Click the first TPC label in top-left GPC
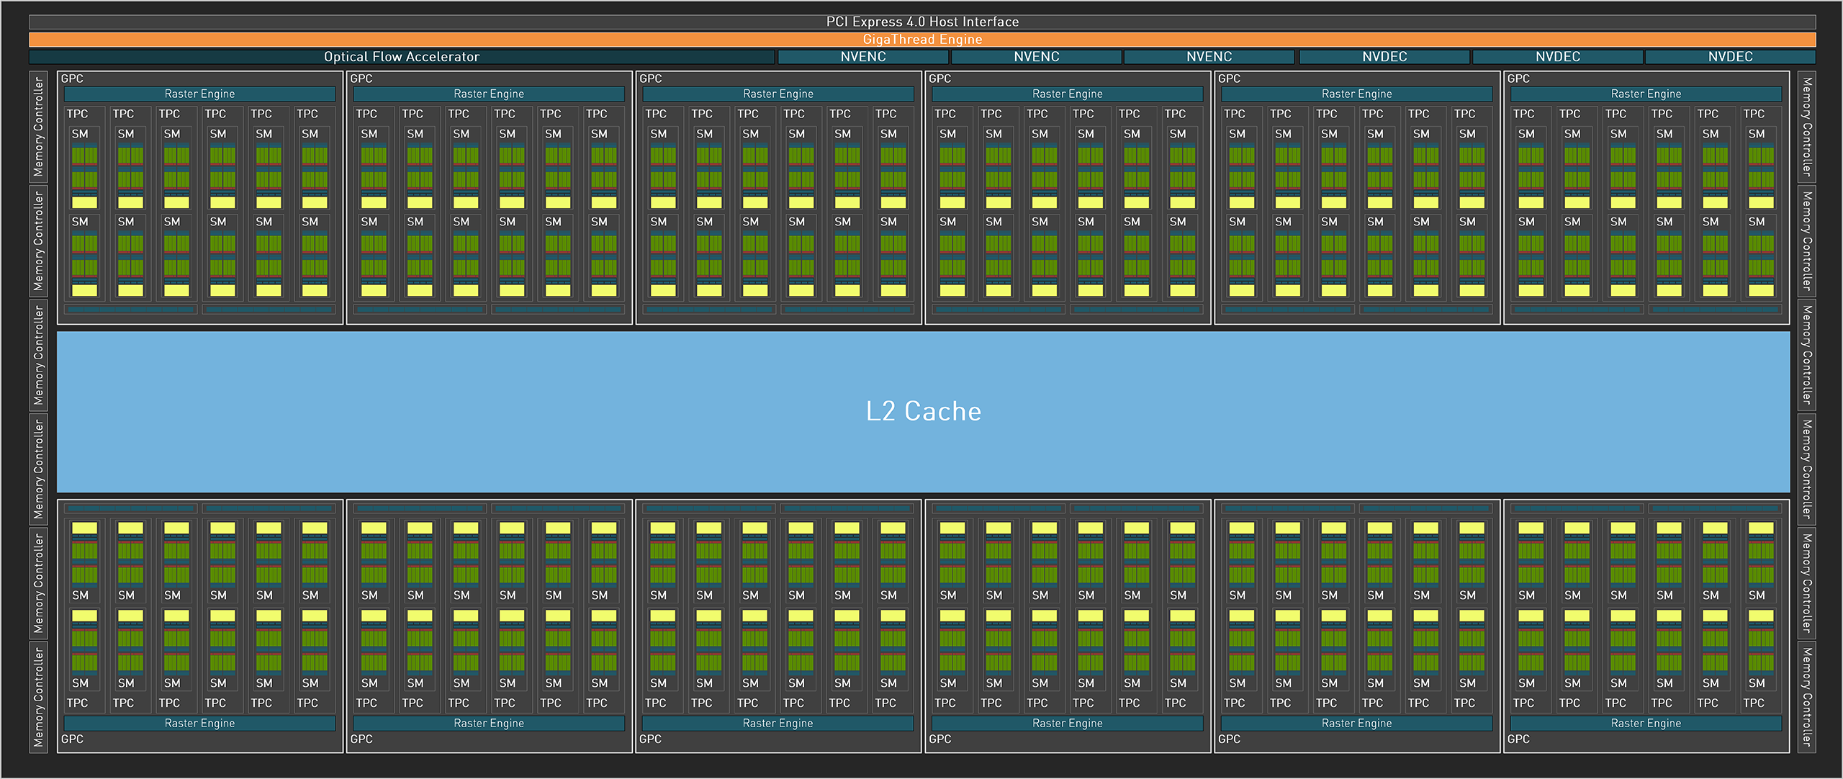Screen dimensions: 1843x779 click(77, 114)
